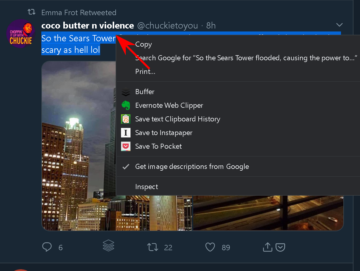Open Inspect from the context menu
The height and width of the screenshot is (271, 360).
click(x=147, y=187)
